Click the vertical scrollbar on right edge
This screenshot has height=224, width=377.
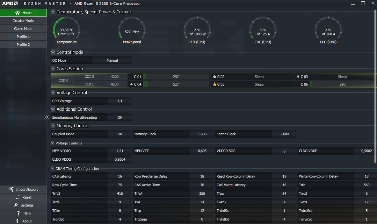point(375,87)
